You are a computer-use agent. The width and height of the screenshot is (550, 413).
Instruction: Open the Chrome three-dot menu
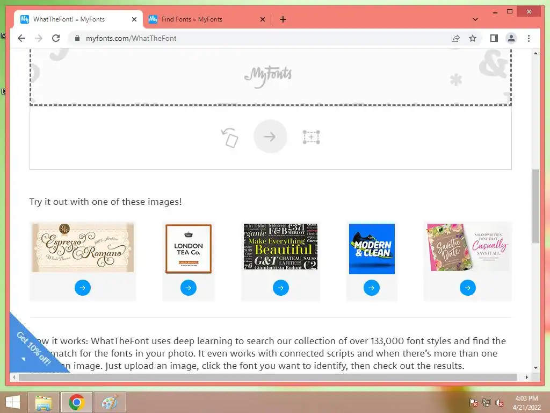pyautogui.click(x=529, y=38)
